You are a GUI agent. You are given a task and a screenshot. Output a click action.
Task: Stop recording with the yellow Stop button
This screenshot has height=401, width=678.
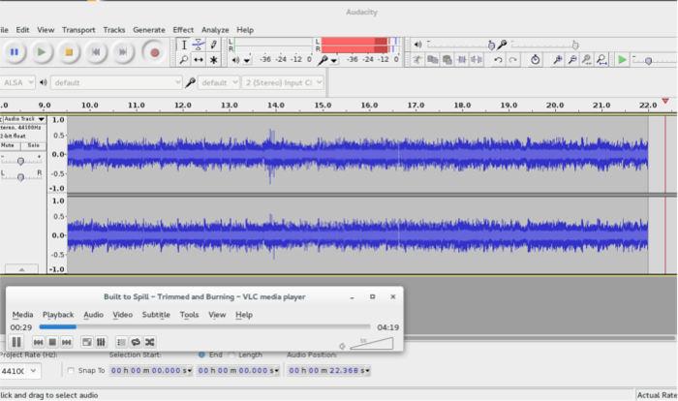tap(69, 52)
